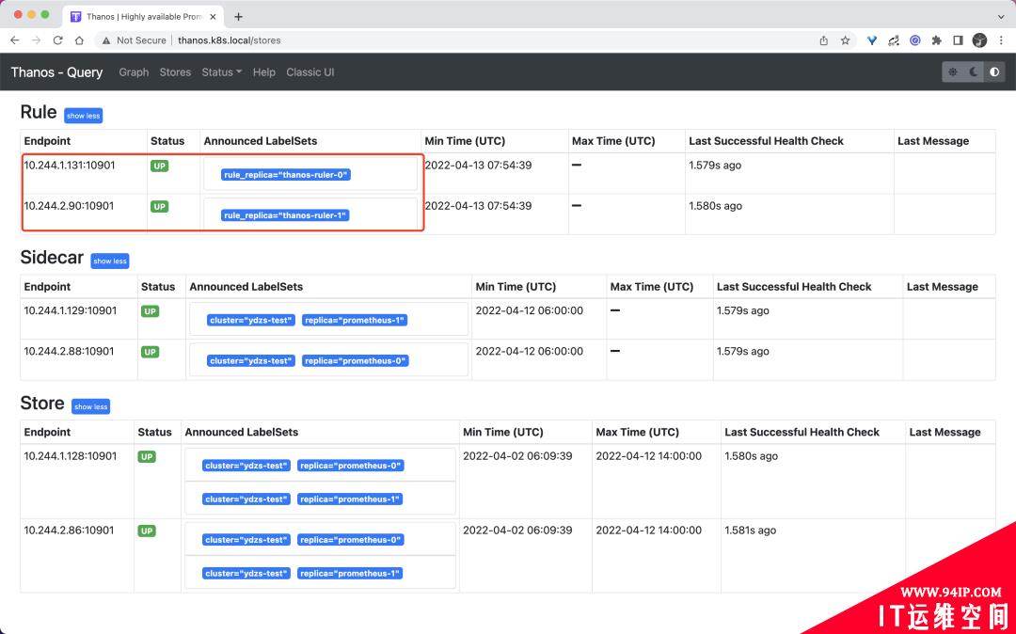Click endpoint 10.244.1.128:10901
Viewport: 1016px width, 634px height.
70,456
